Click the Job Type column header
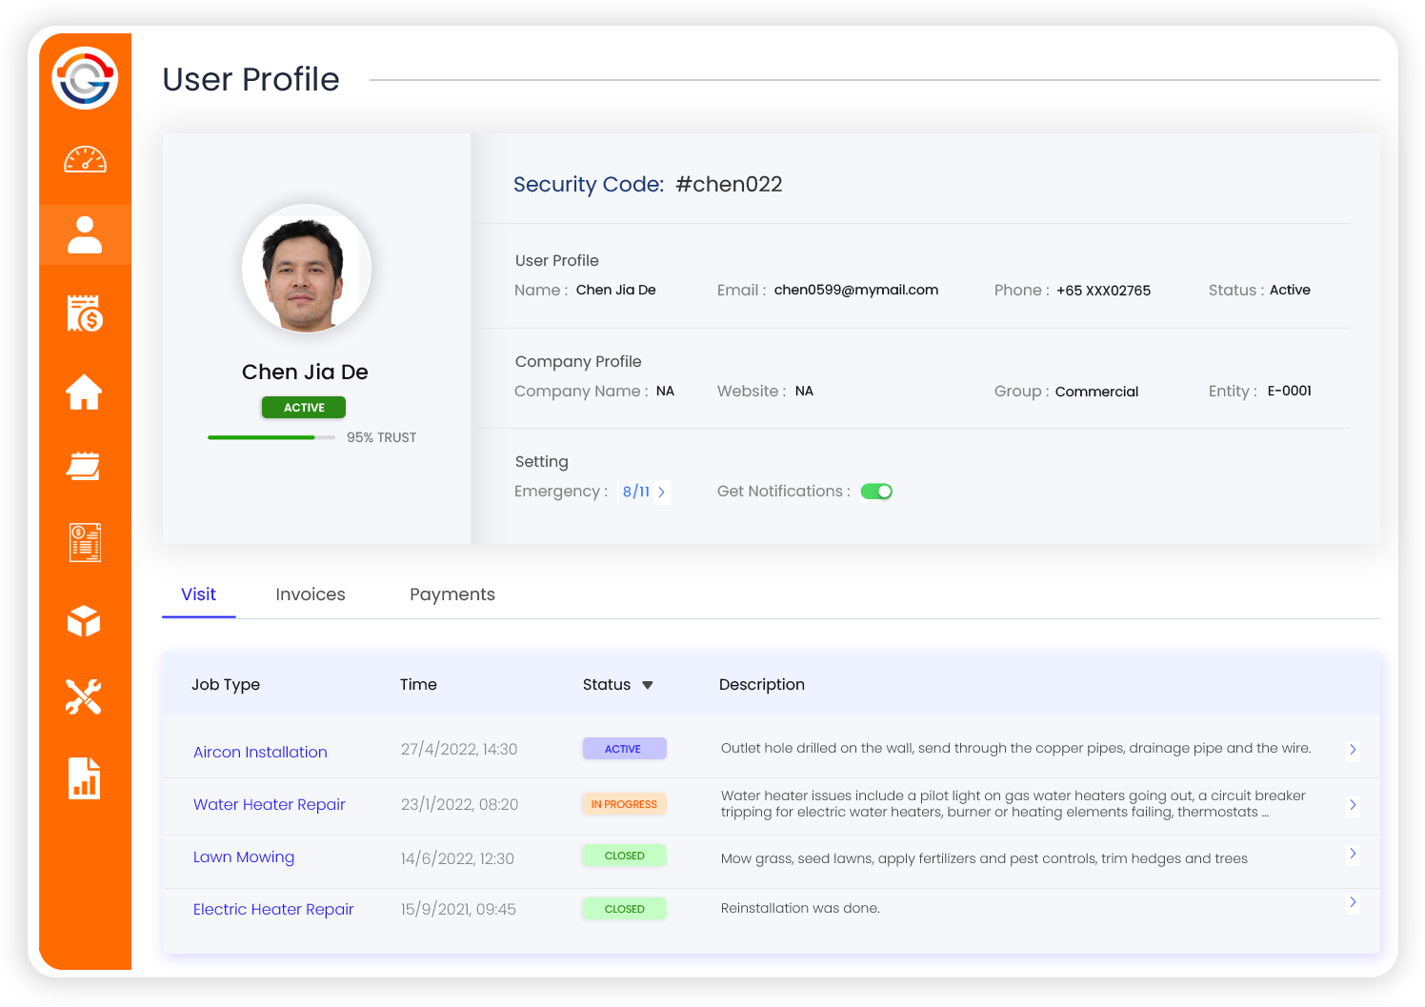The height and width of the screenshot is (1007, 1425). point(226,685)
